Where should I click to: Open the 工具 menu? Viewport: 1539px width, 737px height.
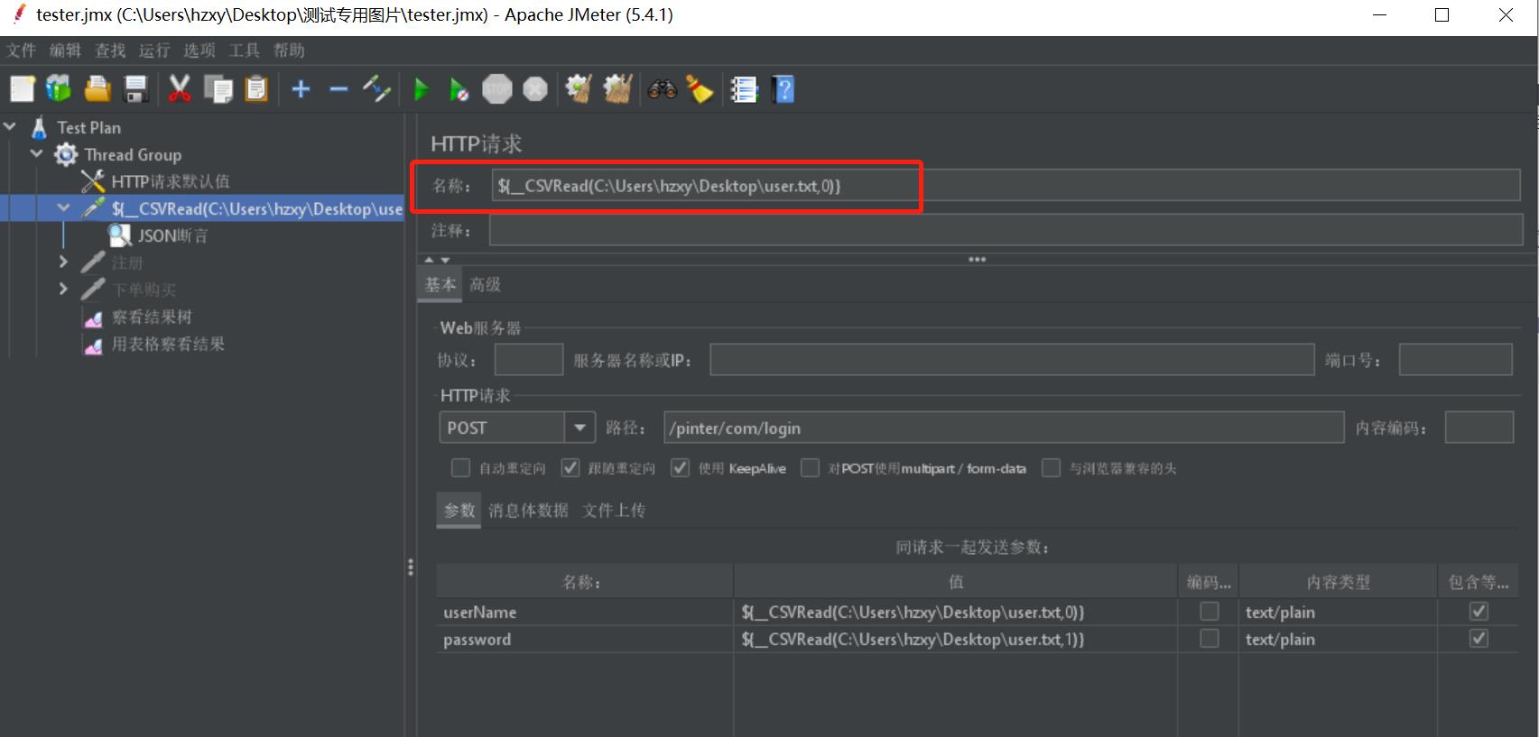click(x=244, y=51)
